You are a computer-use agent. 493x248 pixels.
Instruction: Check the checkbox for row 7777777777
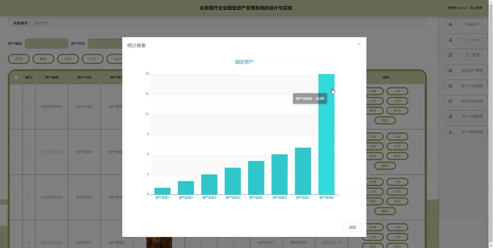coord(16,152)
